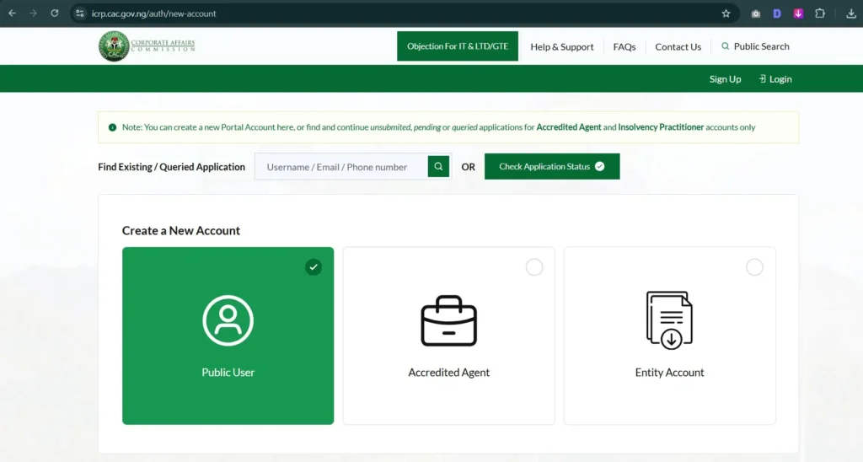This screenshot has width=863, height=462.
Task: Open Help & Support menu item
Action: [x=562, y=47]
